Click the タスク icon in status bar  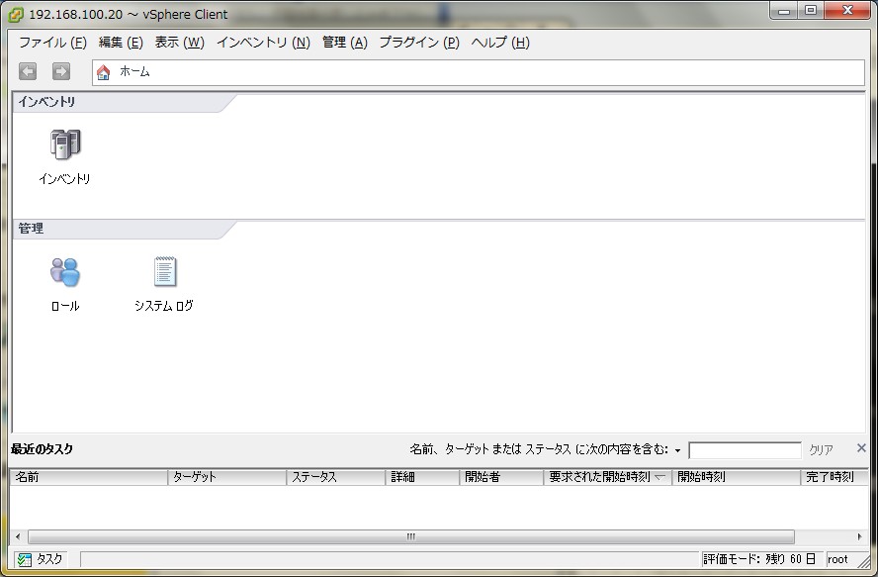pos(24,559)
